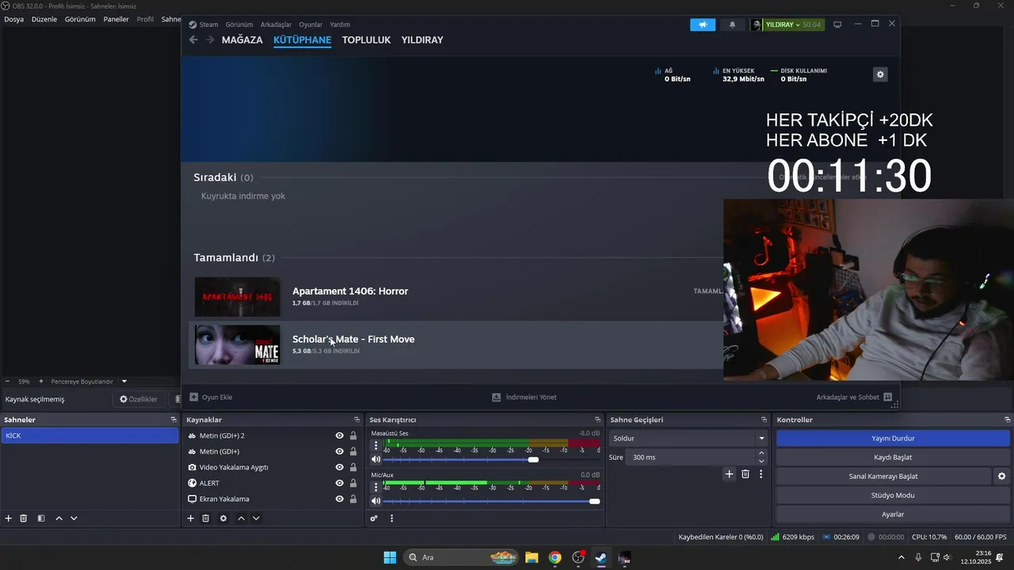Open virtual camera settings gear
Screen dimensions: 1014x570
point(1001,477)
